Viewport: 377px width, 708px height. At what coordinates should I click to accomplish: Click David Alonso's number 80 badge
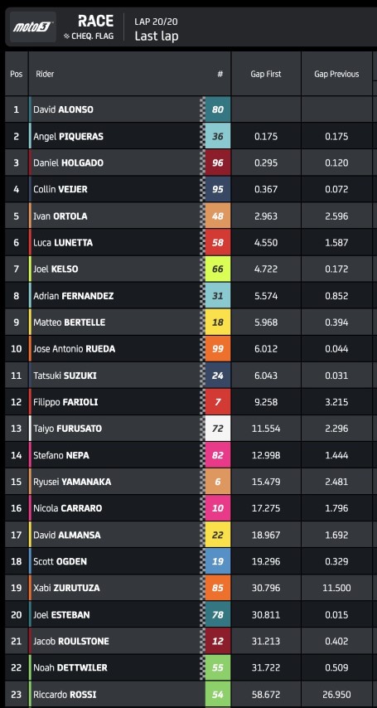(218, 109)
